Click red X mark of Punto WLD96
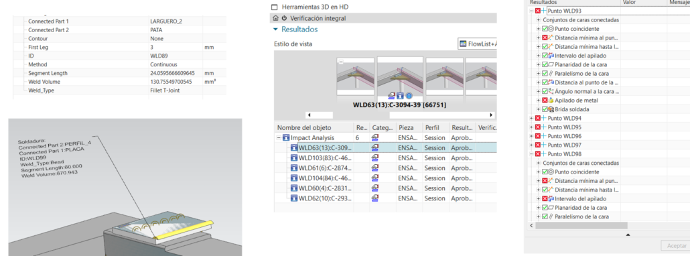690x256 pixels. (538, 136)
